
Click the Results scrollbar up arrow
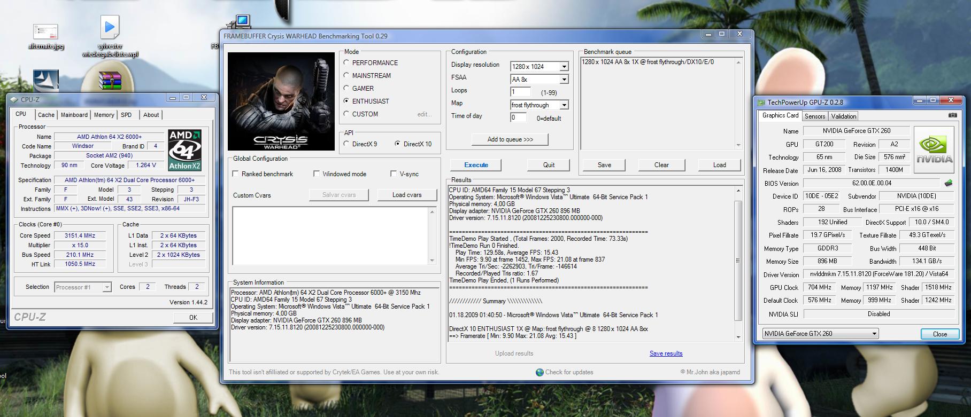pyautogui.click(x=738, y=191)
